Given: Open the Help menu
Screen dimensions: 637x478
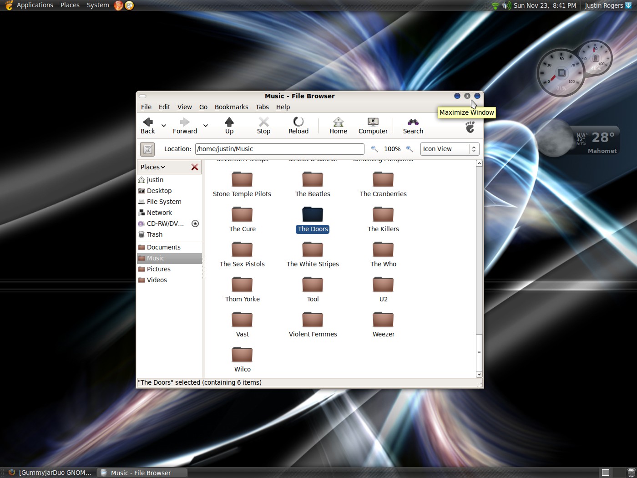Looking at the screenshot, I should pos(283,107).
